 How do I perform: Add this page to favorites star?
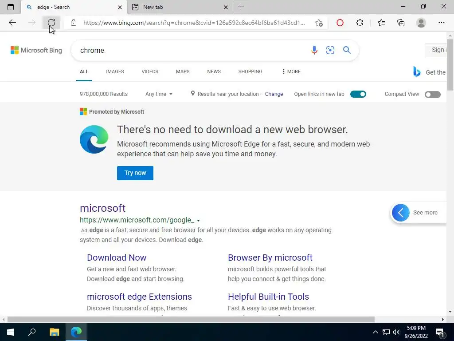(x=319, y=23)
